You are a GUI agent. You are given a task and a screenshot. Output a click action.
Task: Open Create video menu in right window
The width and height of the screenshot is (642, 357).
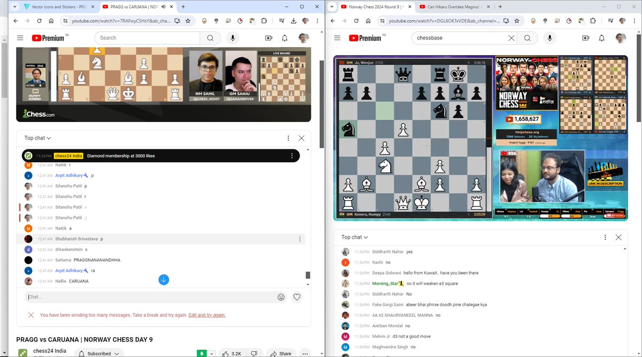coord(586,38)
